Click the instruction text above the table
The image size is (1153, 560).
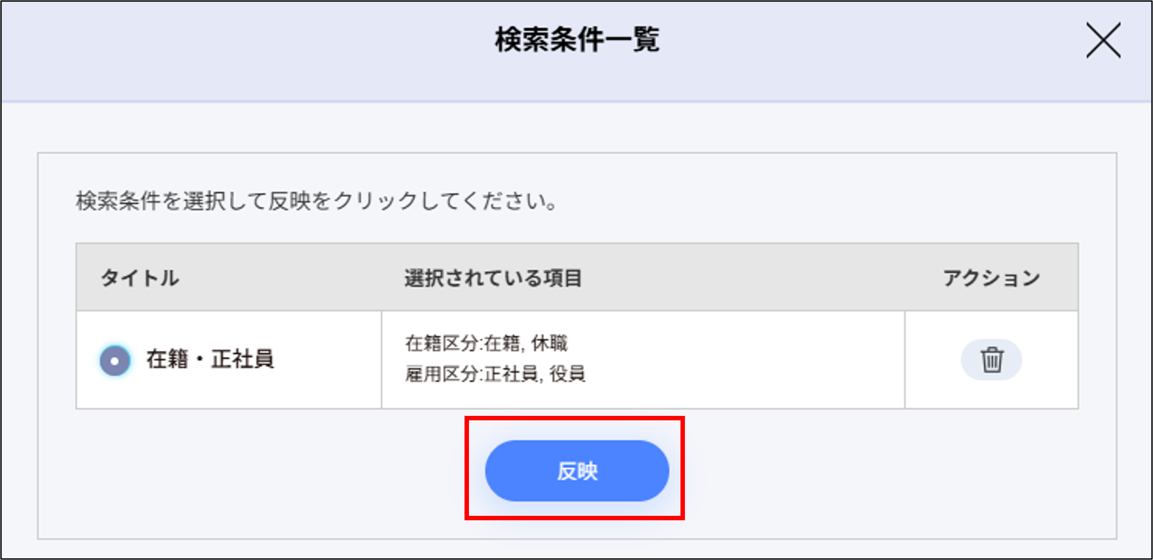pos(316,201)
